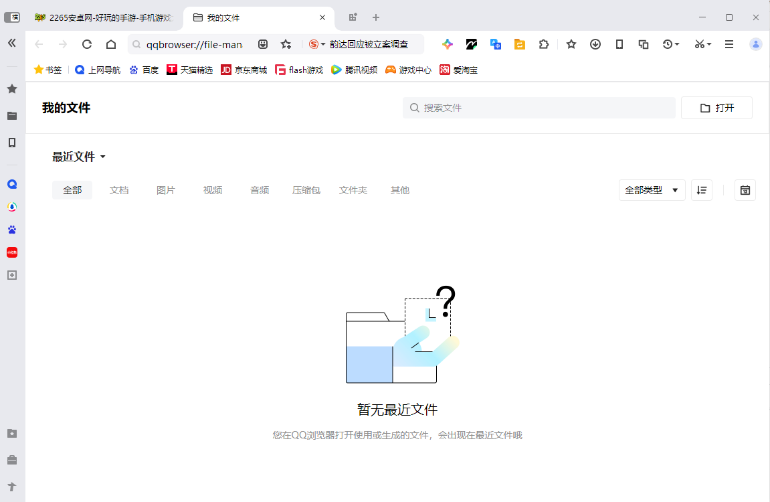The image size is (770, 502).
Task: Open the AI assistant sparkle icon on toolbar
Action: [447, 44]
